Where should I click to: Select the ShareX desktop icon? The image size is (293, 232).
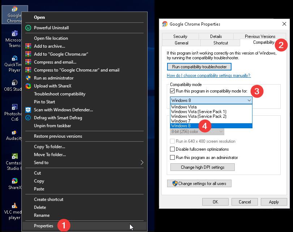tap(14, 184)
